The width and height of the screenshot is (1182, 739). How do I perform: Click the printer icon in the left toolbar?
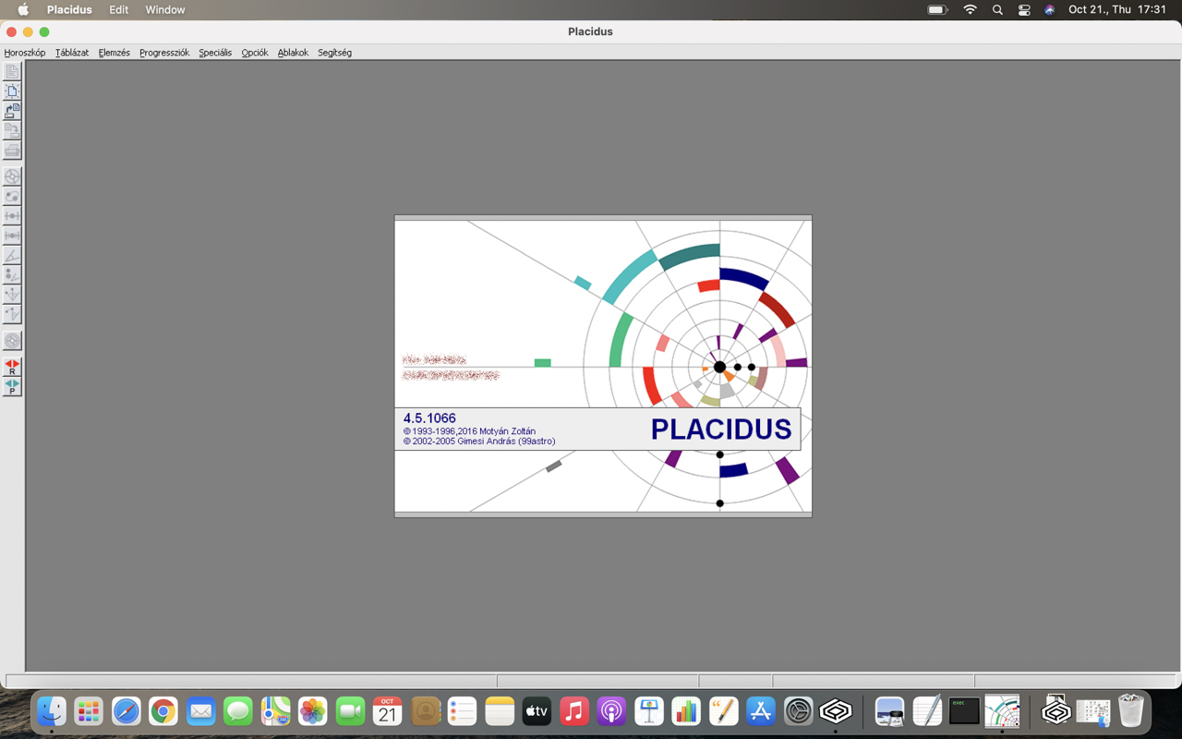[12, 151]
